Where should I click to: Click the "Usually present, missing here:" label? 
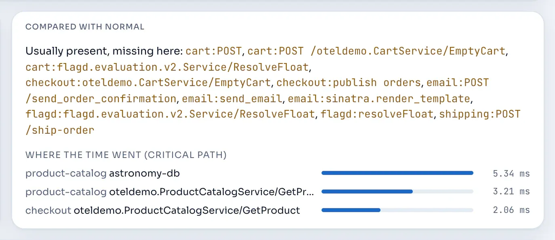[104, 51]
